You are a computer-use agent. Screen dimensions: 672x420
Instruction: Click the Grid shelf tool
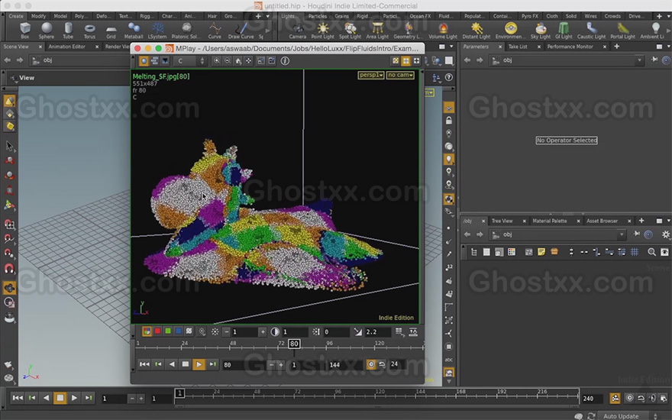coord(111,30)
